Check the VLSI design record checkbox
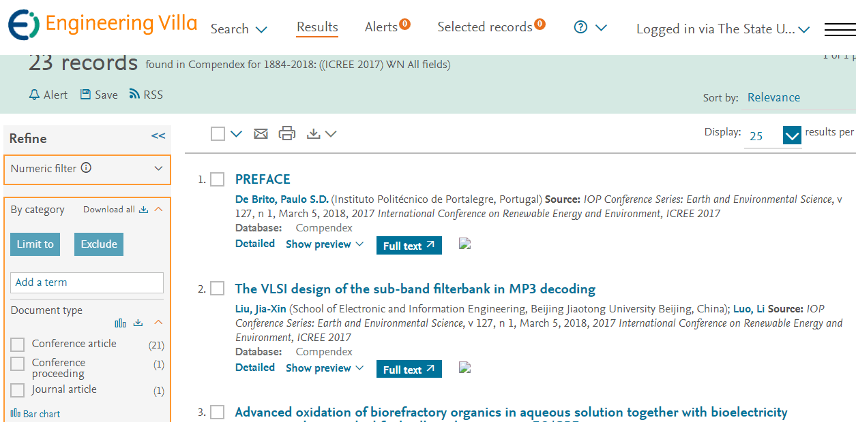Viewport: 856px width, 422px height. coord(217,289)
